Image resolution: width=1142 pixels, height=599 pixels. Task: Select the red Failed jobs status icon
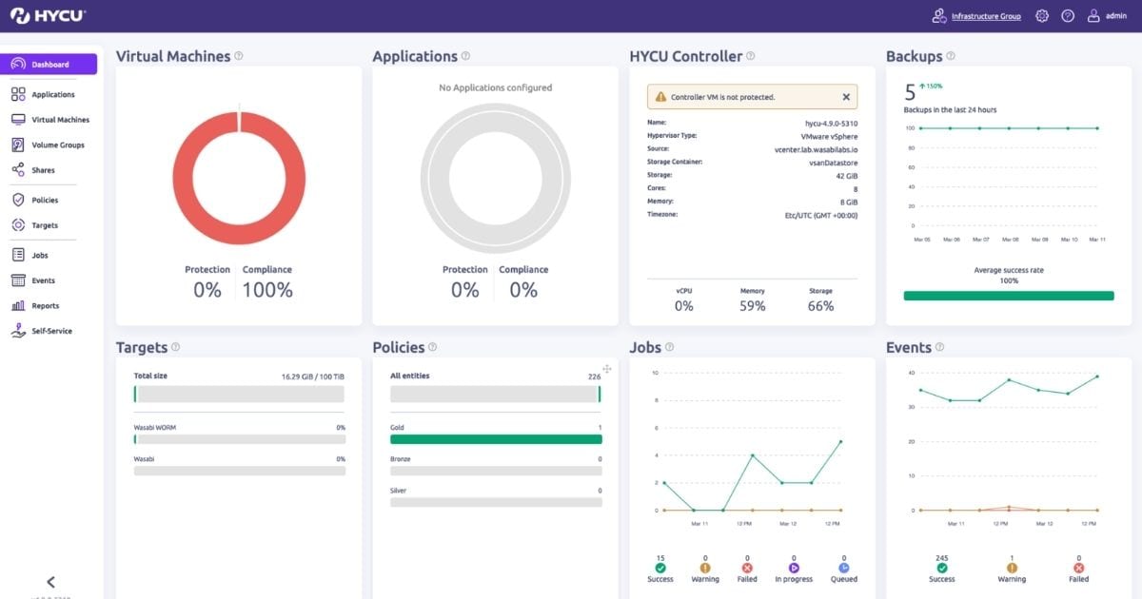pos(747,568)
